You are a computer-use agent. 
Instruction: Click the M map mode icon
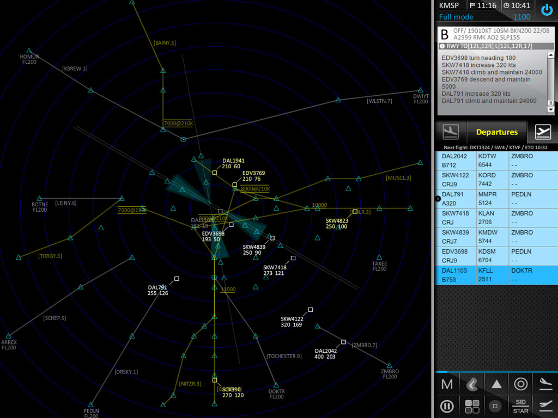point(447,384)
